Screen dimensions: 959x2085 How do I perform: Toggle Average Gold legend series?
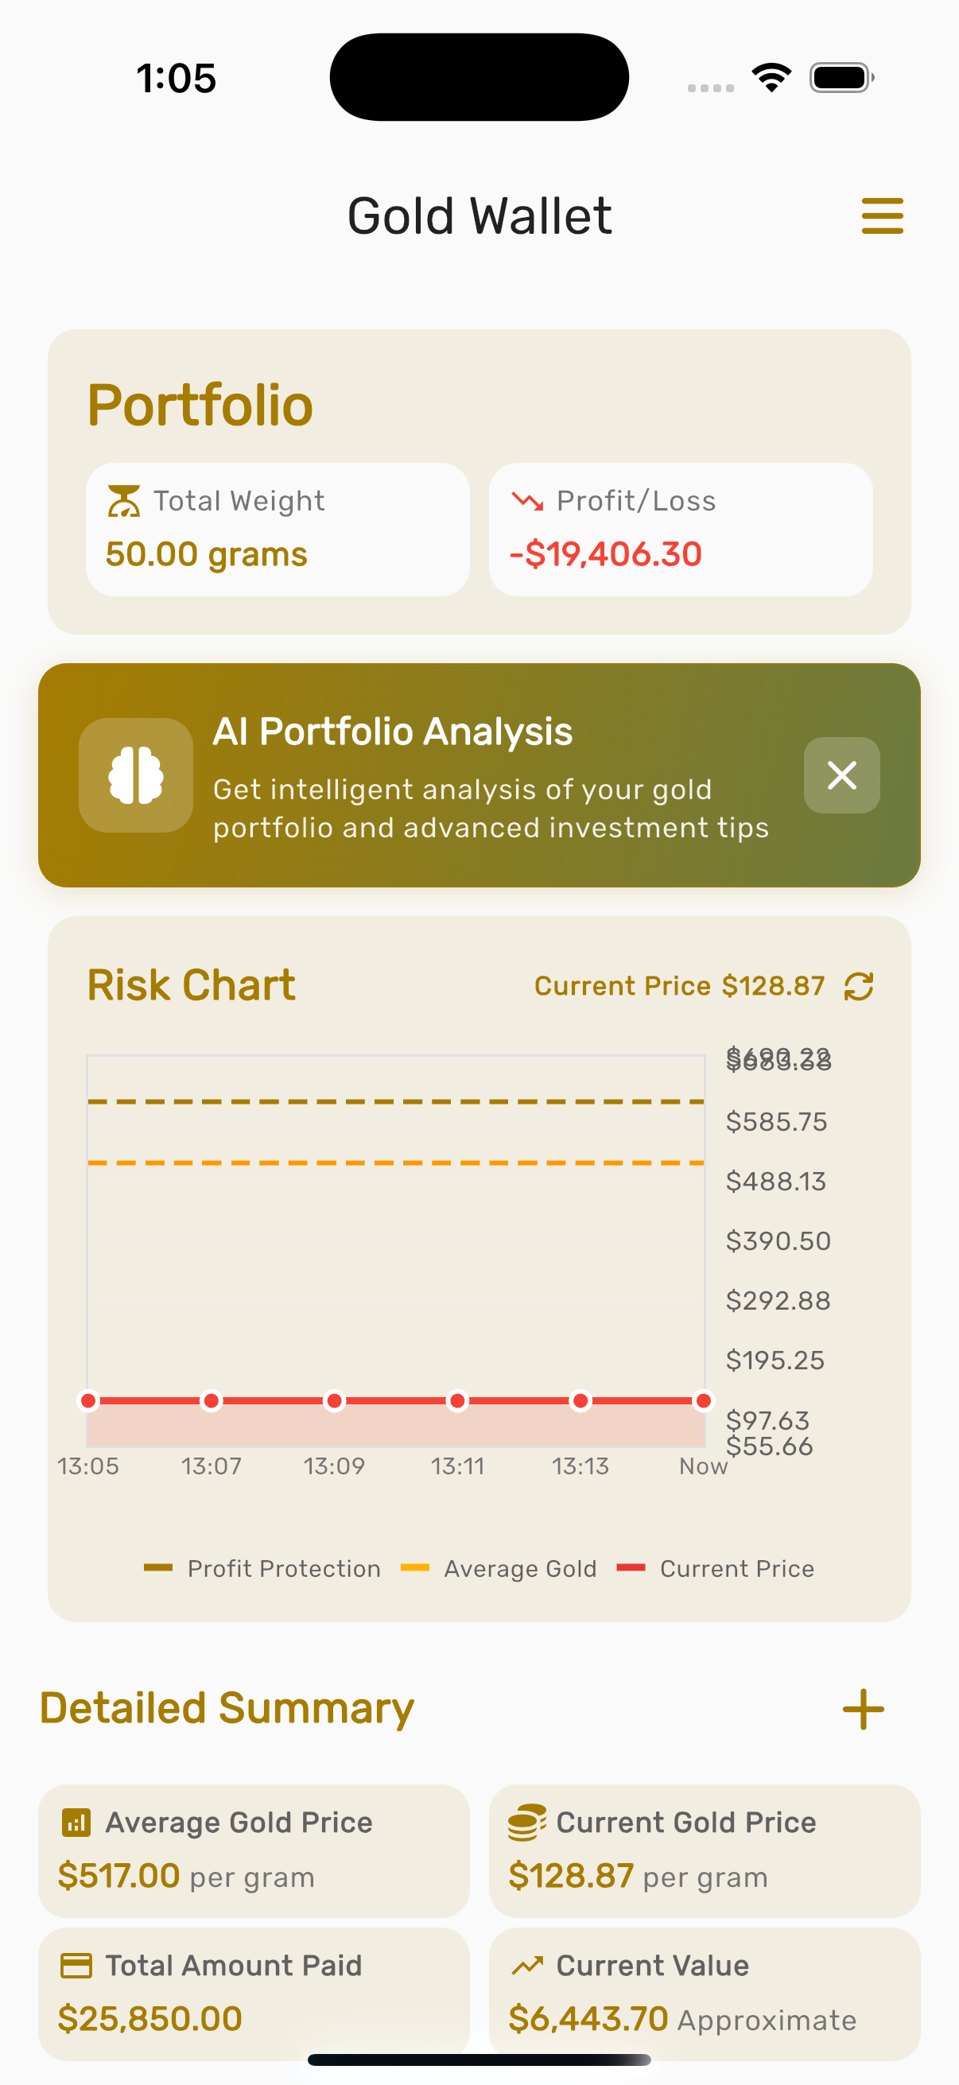(x=499, y=1569)
